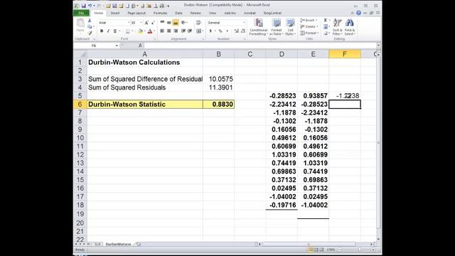This screenshot has height=256, width=455.
Task: Click the Select All corner button
Action: pyautogui.click(x=80, y=54)
